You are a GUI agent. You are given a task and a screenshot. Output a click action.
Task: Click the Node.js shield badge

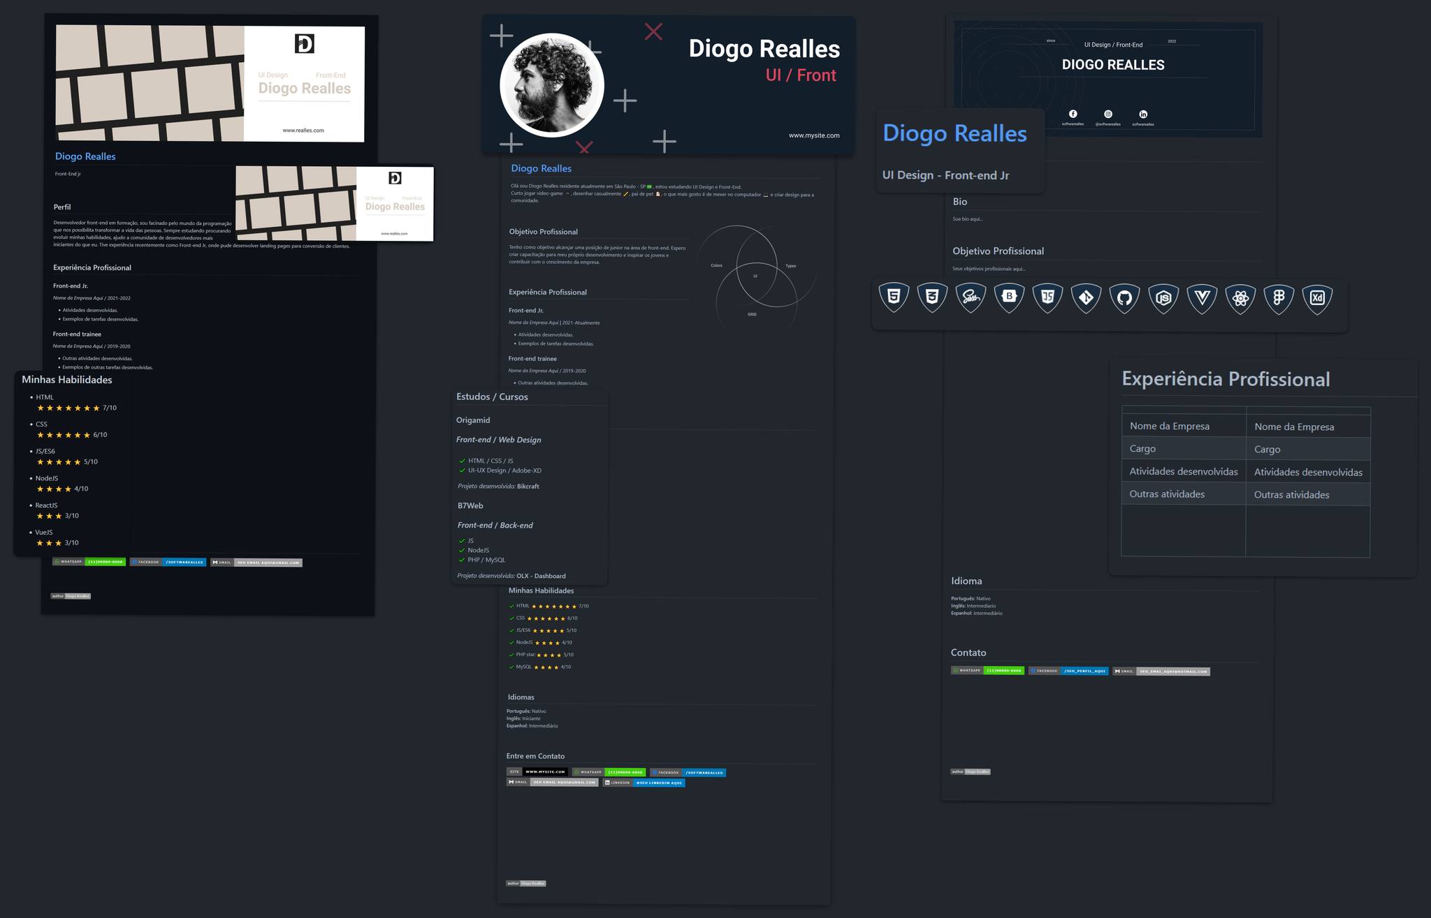click(1163, 298)
